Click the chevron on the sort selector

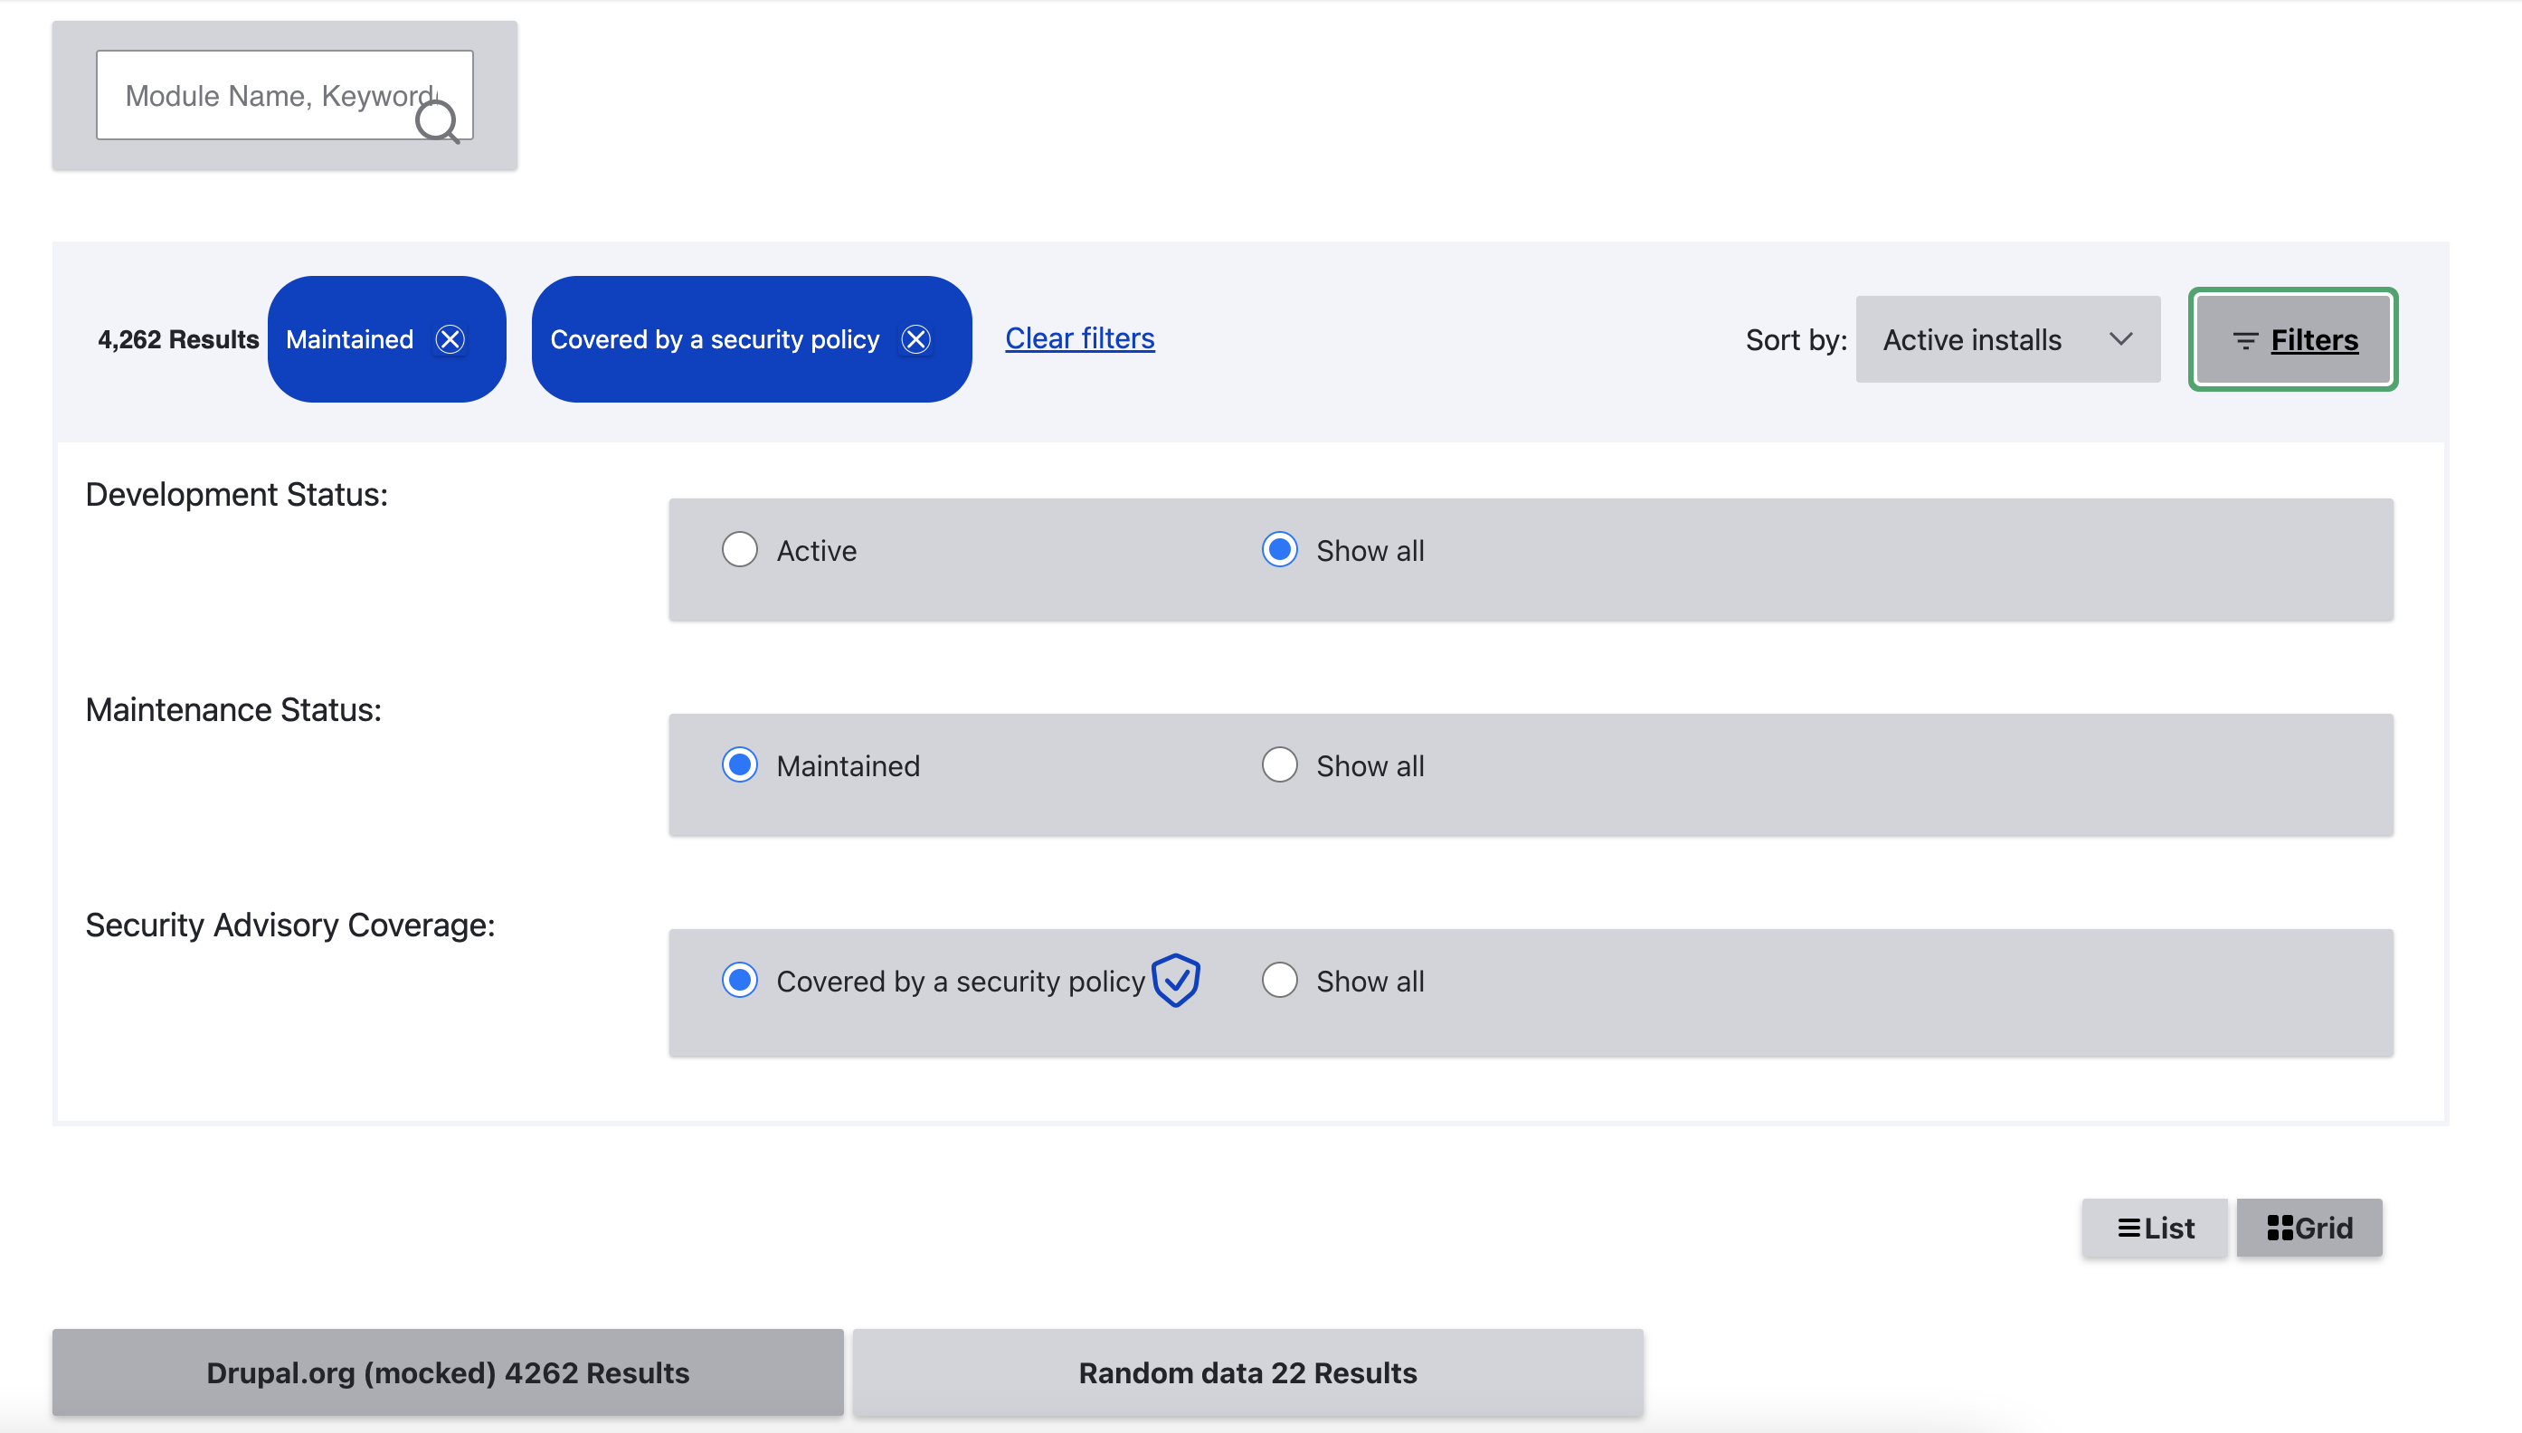coord(2120,339)
